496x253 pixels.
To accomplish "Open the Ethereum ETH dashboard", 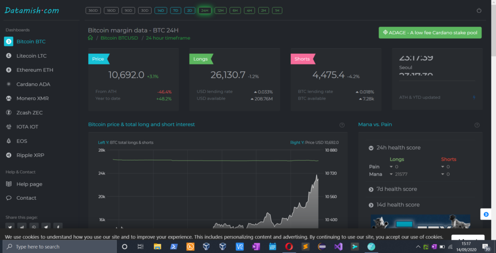I will 30,70.
